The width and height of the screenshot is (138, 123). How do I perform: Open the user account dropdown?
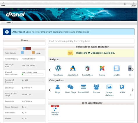pos(126,4)
